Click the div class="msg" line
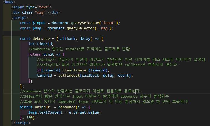Image resolution: width=210 pixels, height=126 pixels. 36,12
